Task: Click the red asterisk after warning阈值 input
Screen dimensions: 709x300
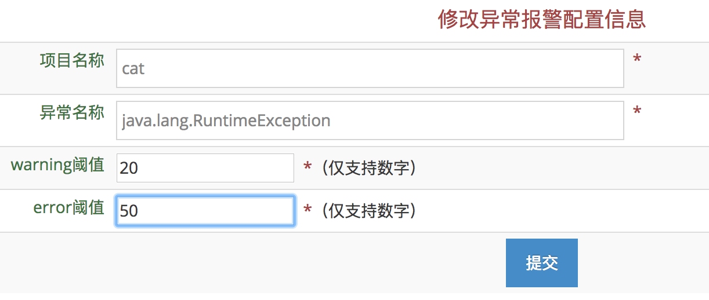Action: 308,168
